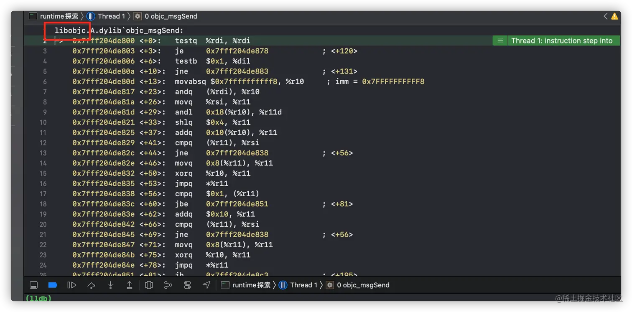Click the operand '$0x10, %r11' on line 19
The width and height of the screenshot is (632, 312).
[x=231, y=214]
